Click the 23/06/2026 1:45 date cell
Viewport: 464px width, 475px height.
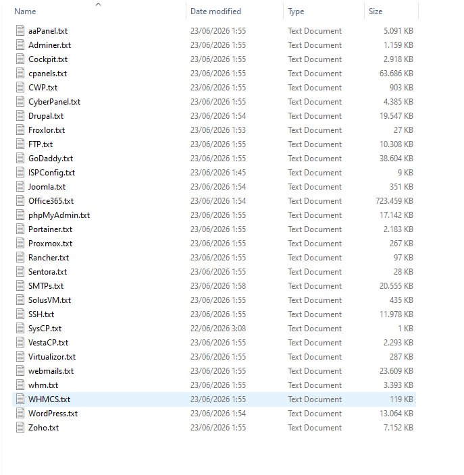[218, 172]
